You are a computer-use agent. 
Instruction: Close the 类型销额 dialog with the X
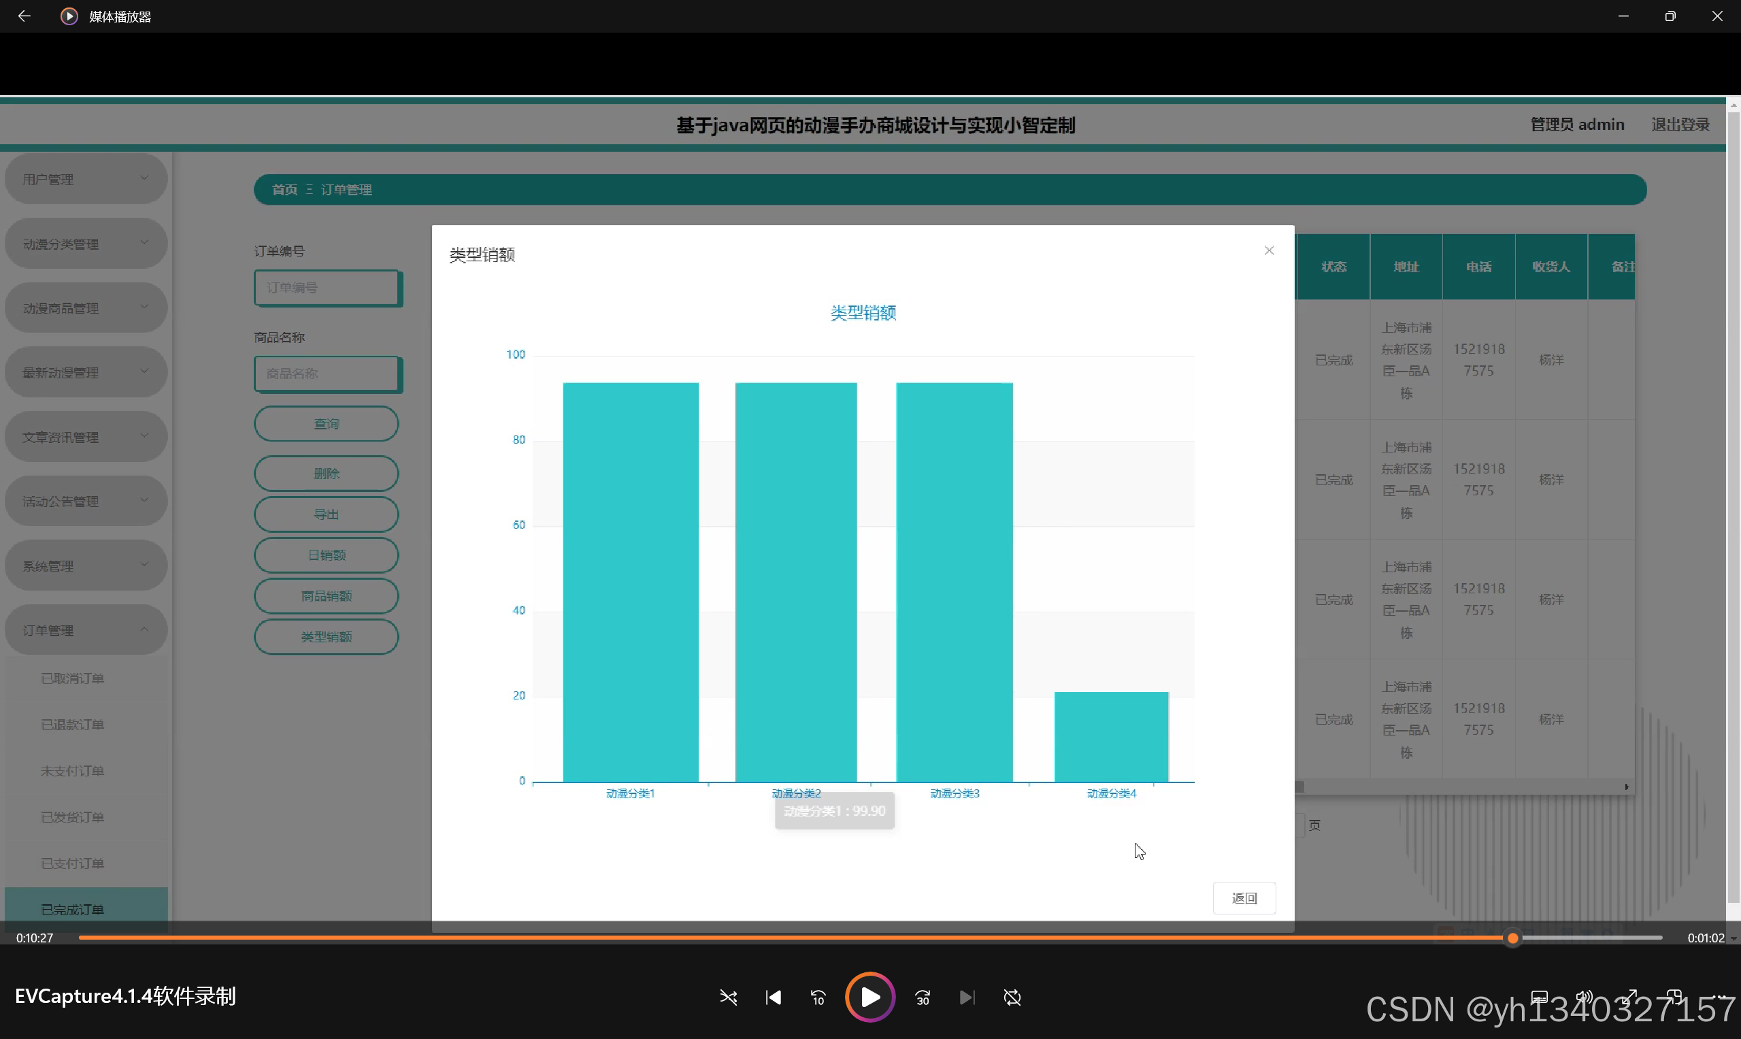tap(1268, 250)
